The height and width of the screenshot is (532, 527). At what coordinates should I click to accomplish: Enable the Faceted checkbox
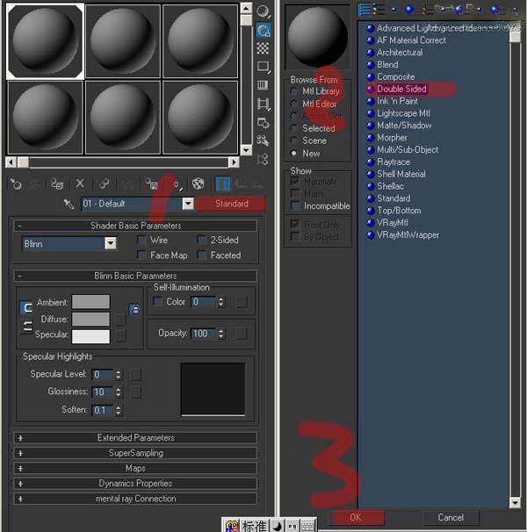coord(202,255)
